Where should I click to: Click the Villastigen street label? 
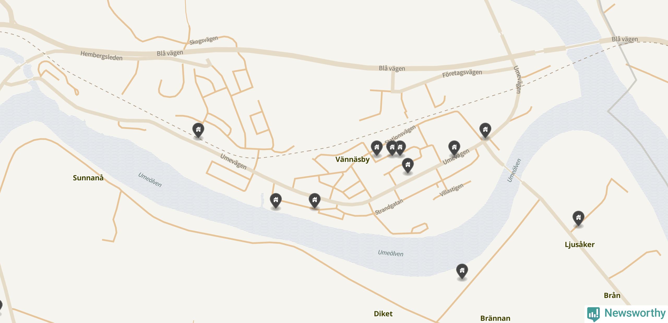point(451,190)
